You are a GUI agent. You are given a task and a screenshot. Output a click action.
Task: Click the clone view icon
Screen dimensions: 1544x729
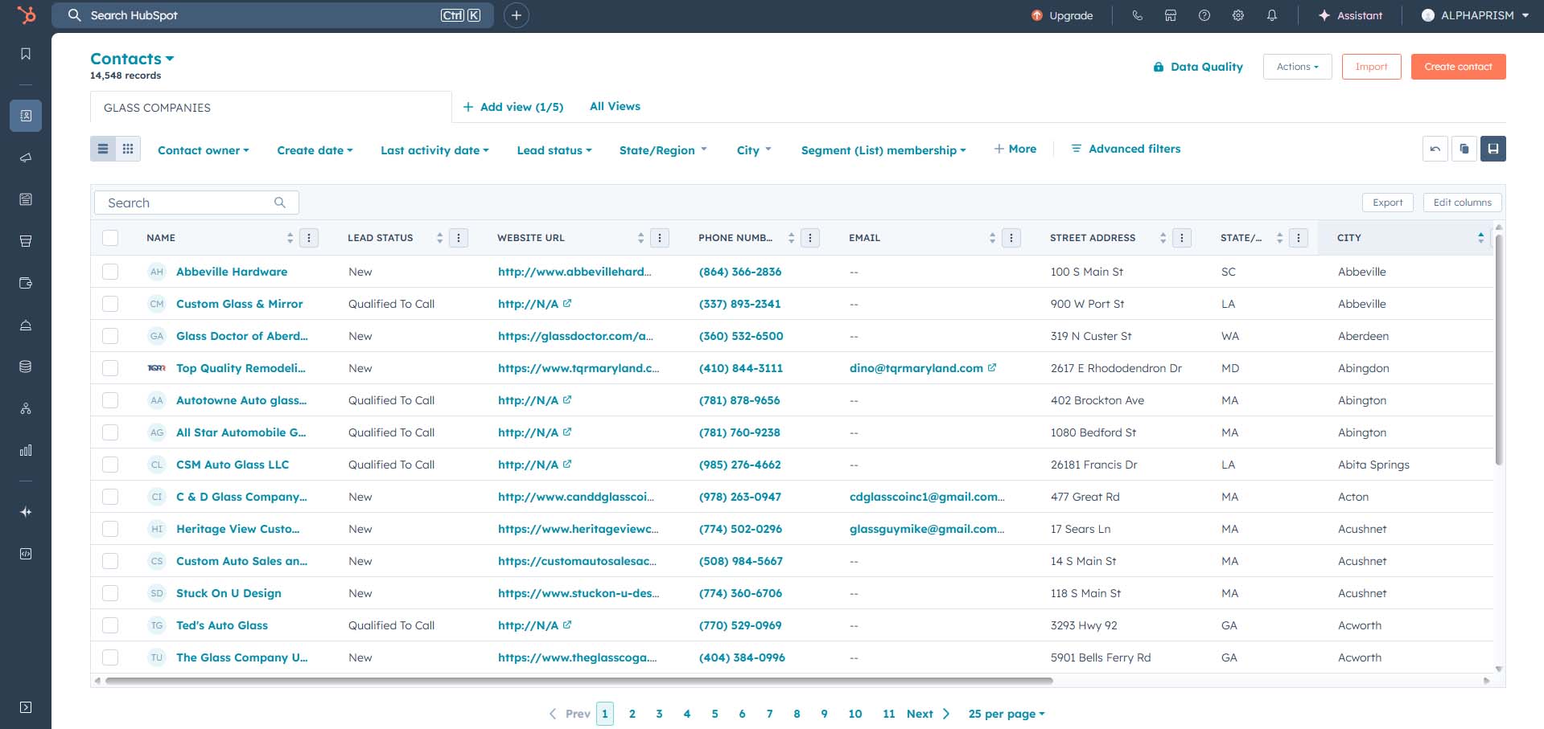pos(1464,149)
